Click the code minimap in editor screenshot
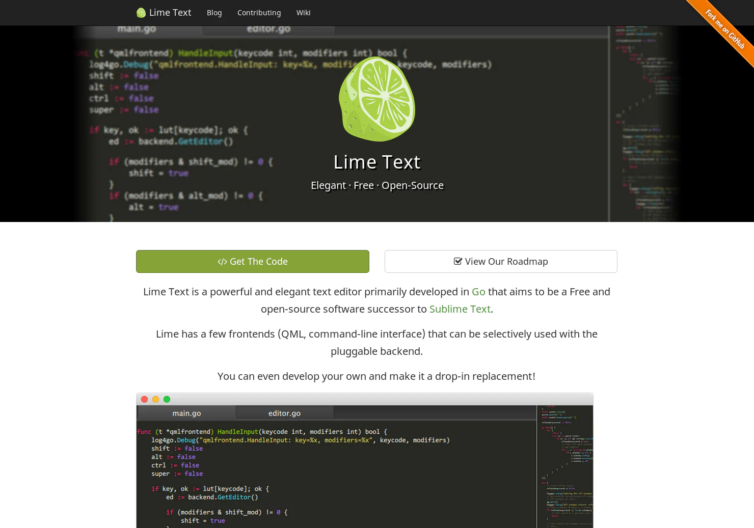 pos(565,466)
